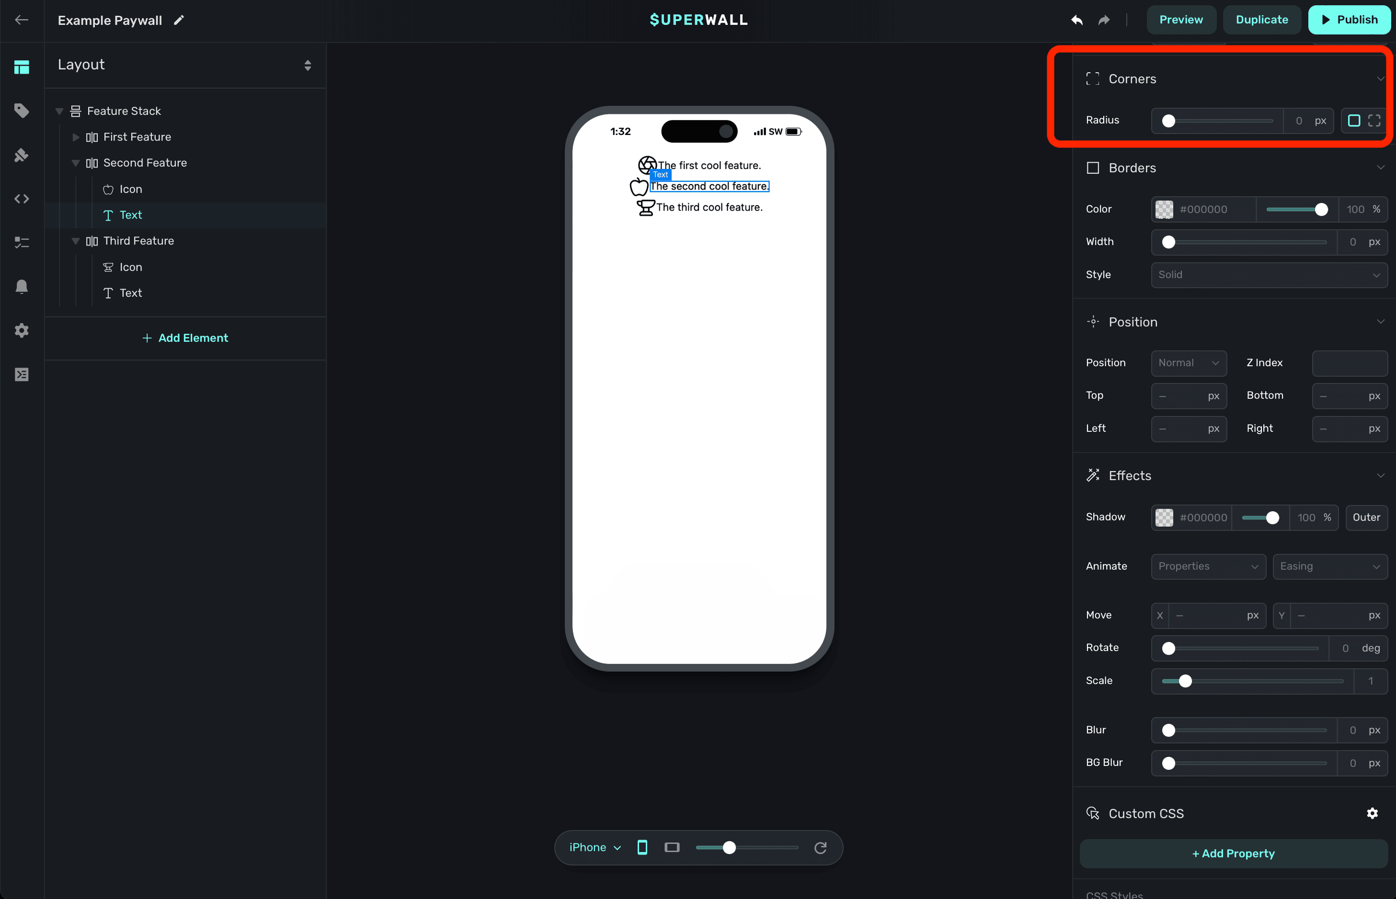Open the notifications bell sidebar icon
1396x899 pixels.
[x=22, y=286]
